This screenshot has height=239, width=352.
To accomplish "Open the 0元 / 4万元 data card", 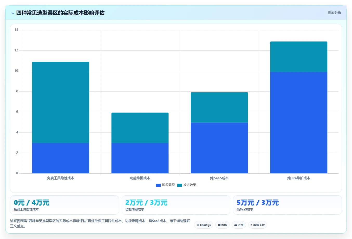I will click(x=64, y=205).
